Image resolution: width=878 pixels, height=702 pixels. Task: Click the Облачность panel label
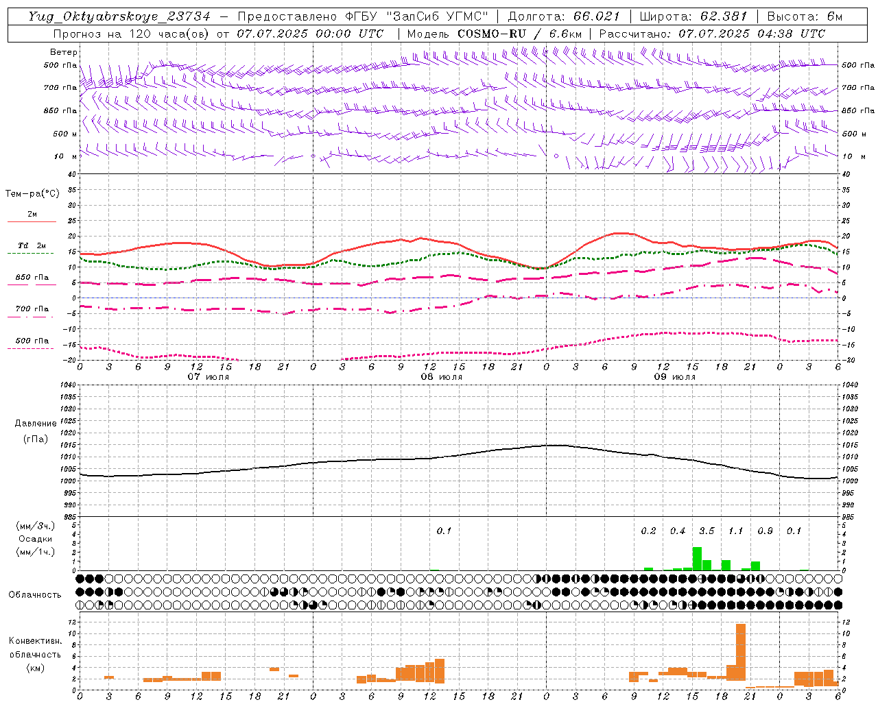pos(35,595)
